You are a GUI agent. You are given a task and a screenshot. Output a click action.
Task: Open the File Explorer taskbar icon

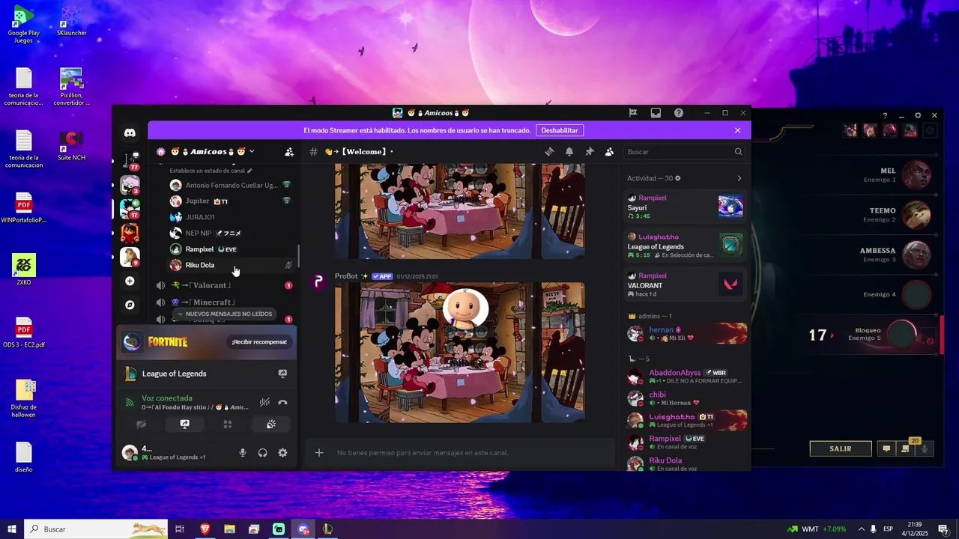(229, 529)
